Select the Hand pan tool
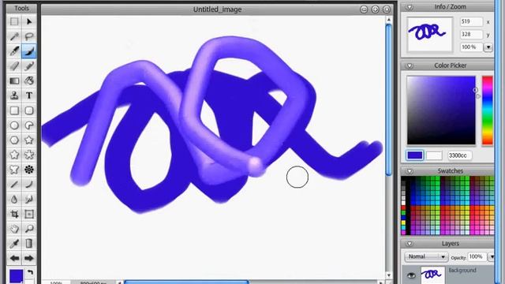The height and width of the screenshot is (284, 505). click(x=14, y=229)
